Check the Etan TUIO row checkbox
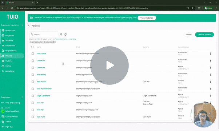Viewport: 219px width, 131px height. (x=33, y=117)
